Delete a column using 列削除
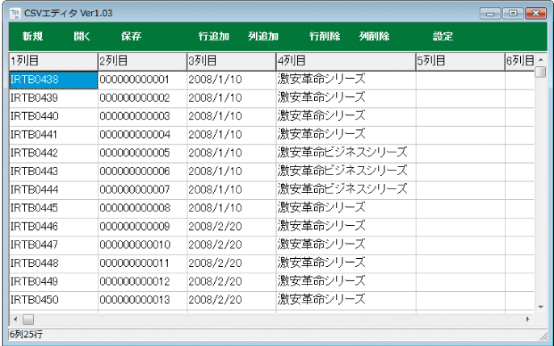Image resolution: width=554 pixels, height=346 pixels. 374,36
